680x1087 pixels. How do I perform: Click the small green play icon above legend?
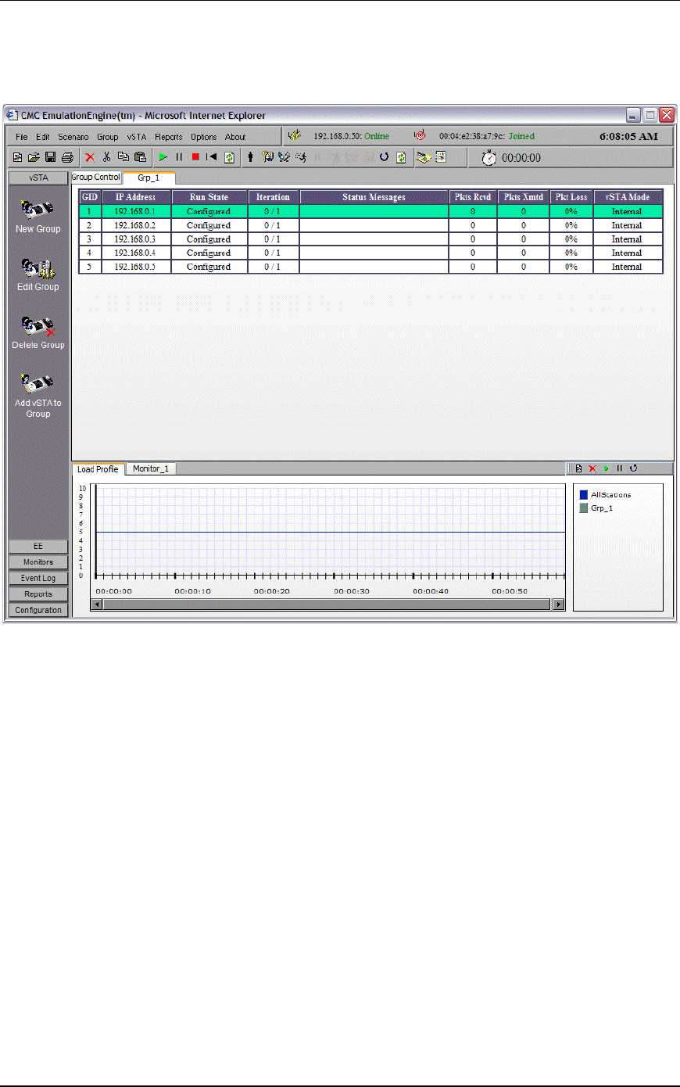[606, 468]
